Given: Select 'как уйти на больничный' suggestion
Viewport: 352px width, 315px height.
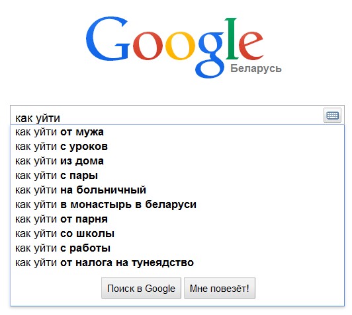Looking at the screenshot, I should click(x=177, y=190).
